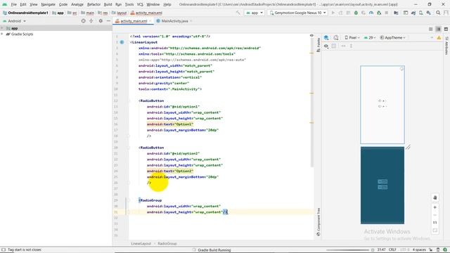Click the gutter icon beside LinearLayout line

(x=122, y=42)
